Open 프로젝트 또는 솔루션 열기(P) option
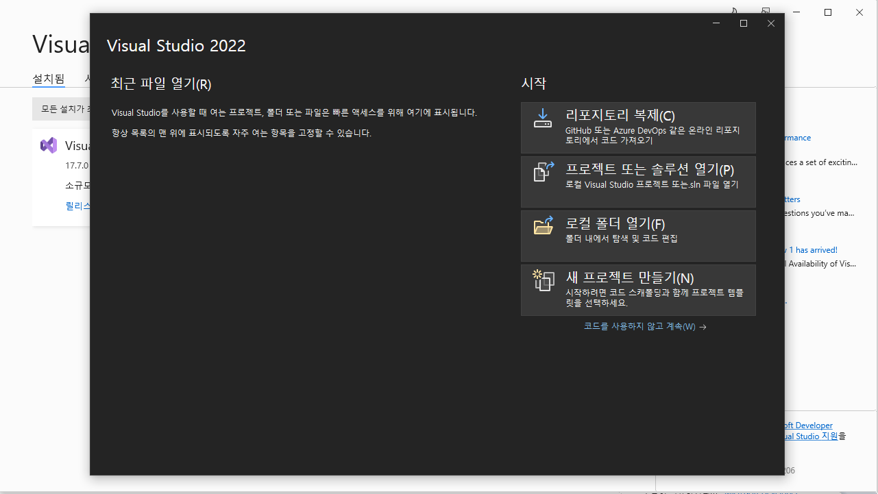This screenshot has height=494, width=878. click(x=638, y=182)
